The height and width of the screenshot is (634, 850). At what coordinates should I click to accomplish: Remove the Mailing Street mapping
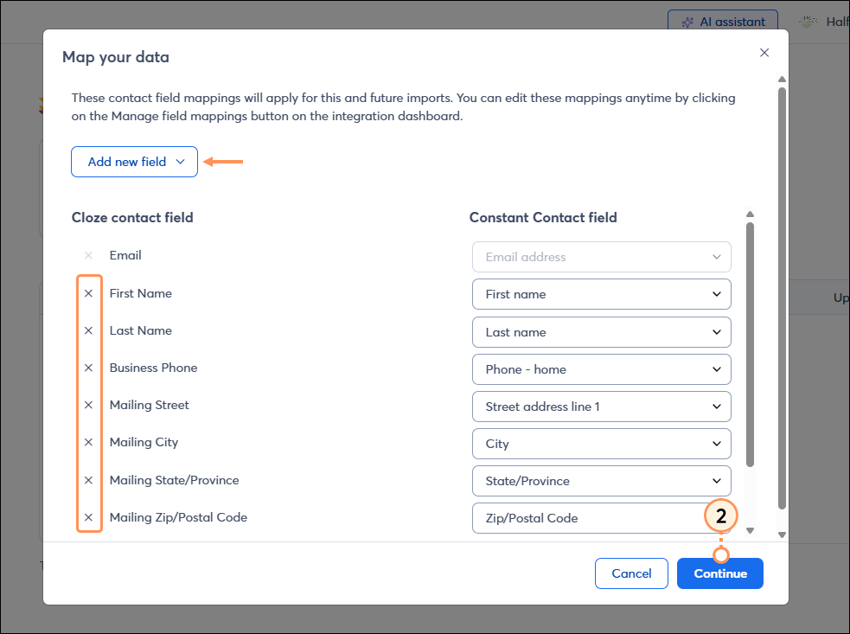coord(89,405)
